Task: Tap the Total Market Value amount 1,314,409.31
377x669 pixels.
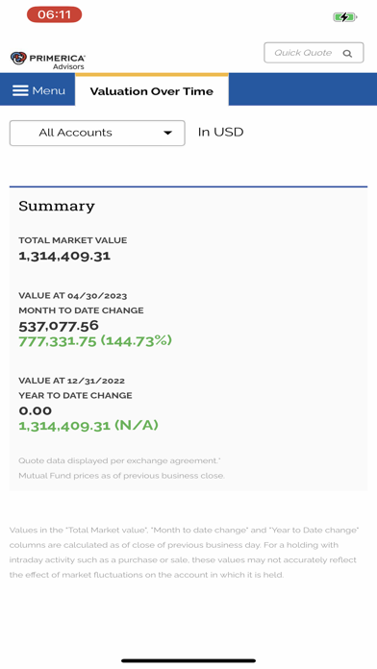Action: pos(64,256)
